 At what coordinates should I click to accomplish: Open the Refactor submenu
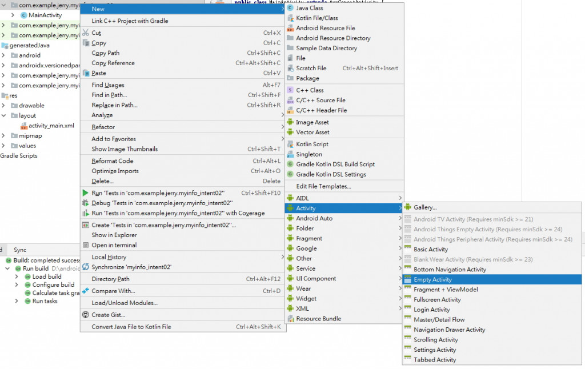183,127
